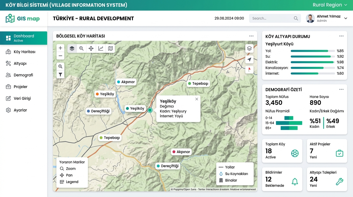Click the Search input field

coord(275,18)
